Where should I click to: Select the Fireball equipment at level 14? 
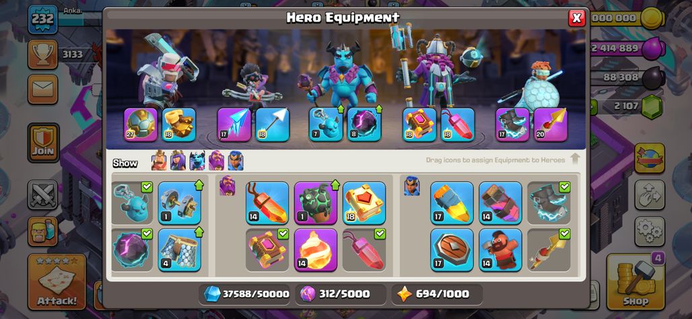pos(316,250)
